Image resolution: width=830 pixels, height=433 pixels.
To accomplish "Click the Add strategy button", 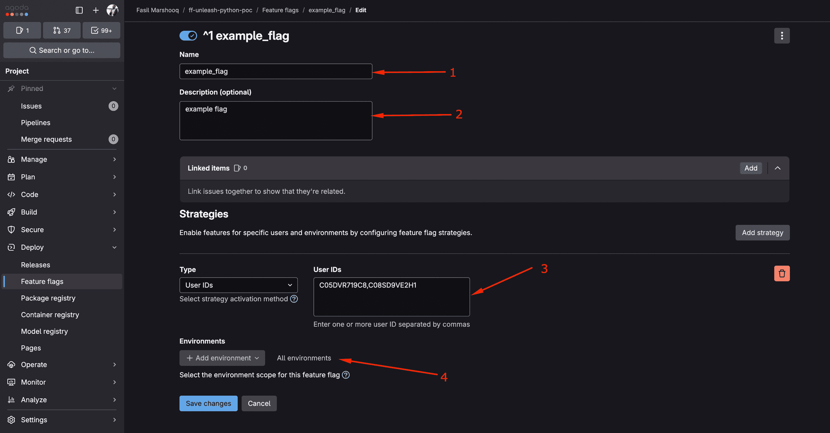I will (x=763, y=233).
